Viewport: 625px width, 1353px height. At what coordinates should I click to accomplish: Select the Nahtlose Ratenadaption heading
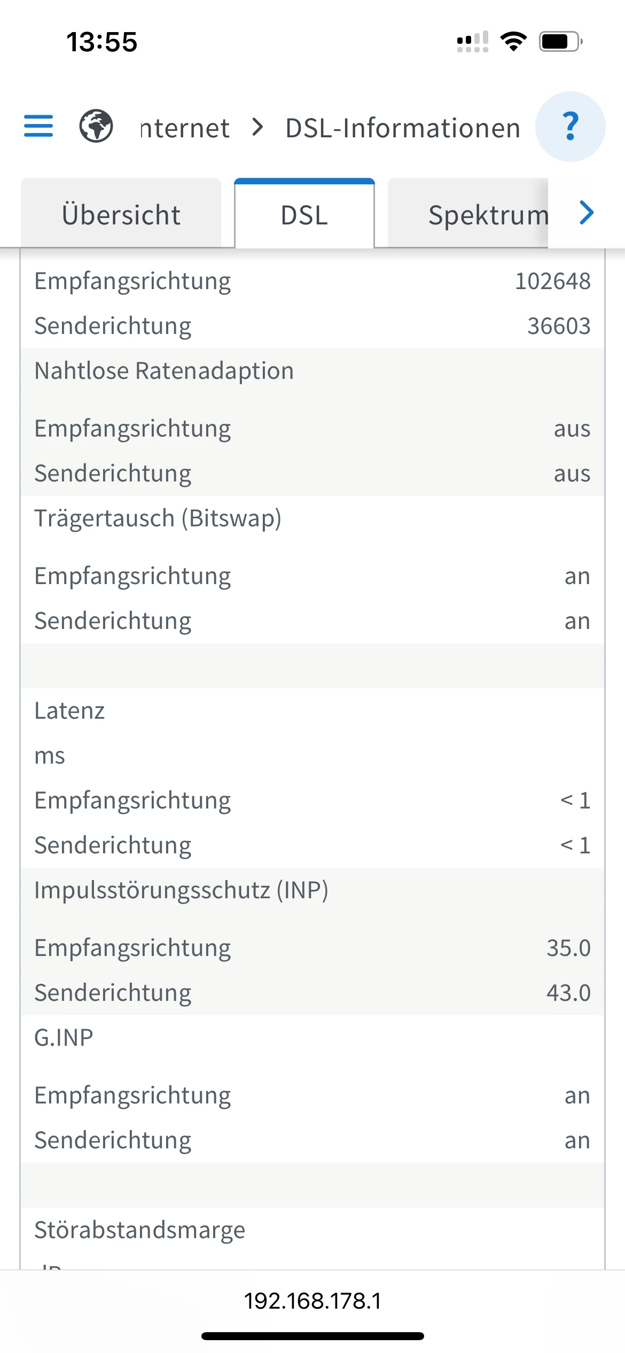point(164,371)
